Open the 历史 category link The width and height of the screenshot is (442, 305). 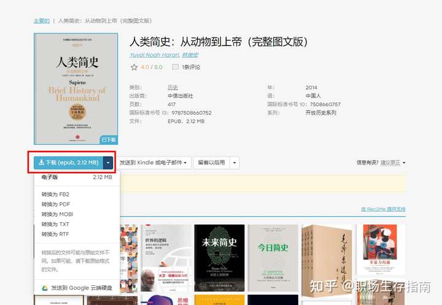click(173, 87)
